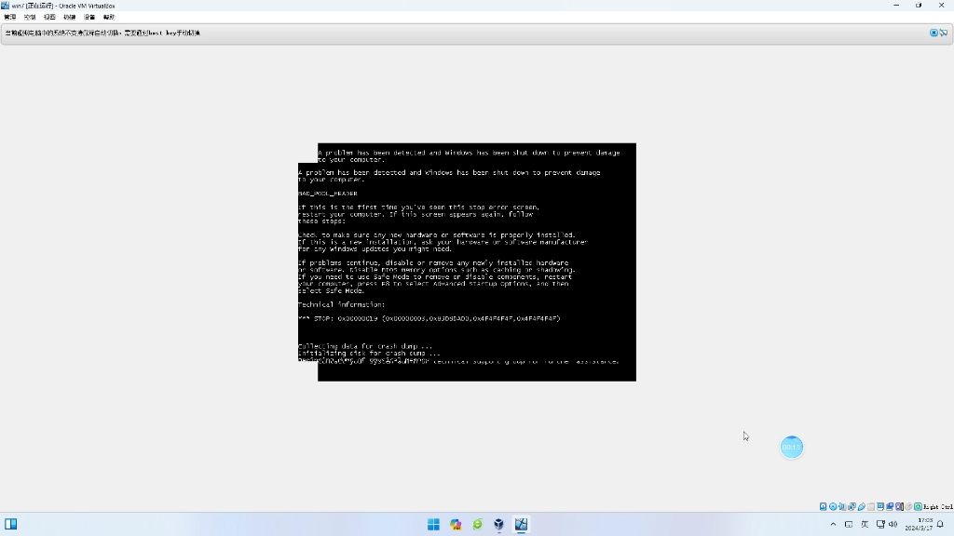Toggle sound via the taskbar speaker icon
The height and width of the screenshot is (536, 954).
pos(893,525)
